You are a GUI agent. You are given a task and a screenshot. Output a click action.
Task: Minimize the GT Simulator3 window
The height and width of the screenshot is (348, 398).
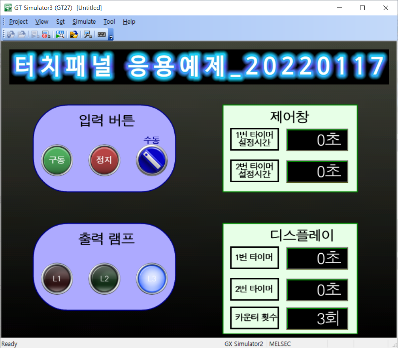click(340, 8)
